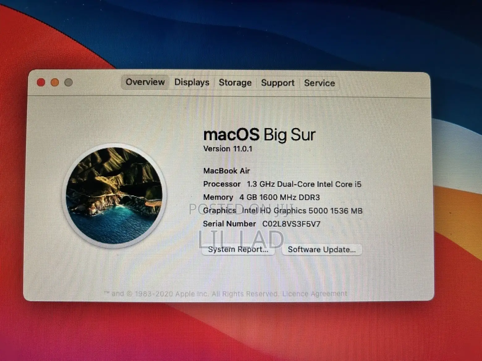Viewport: 482px width, 361px height.
Task: Click the grey zoom window button
Action: (x=69, y=82)
